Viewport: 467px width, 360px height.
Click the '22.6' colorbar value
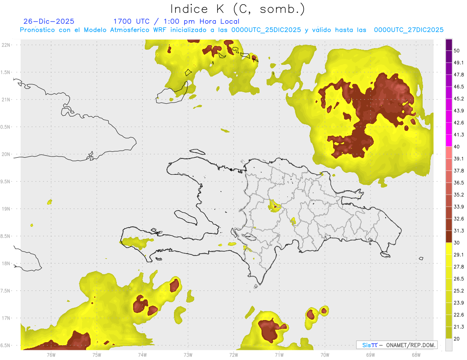pyautogui.click(x=459, y=315)
